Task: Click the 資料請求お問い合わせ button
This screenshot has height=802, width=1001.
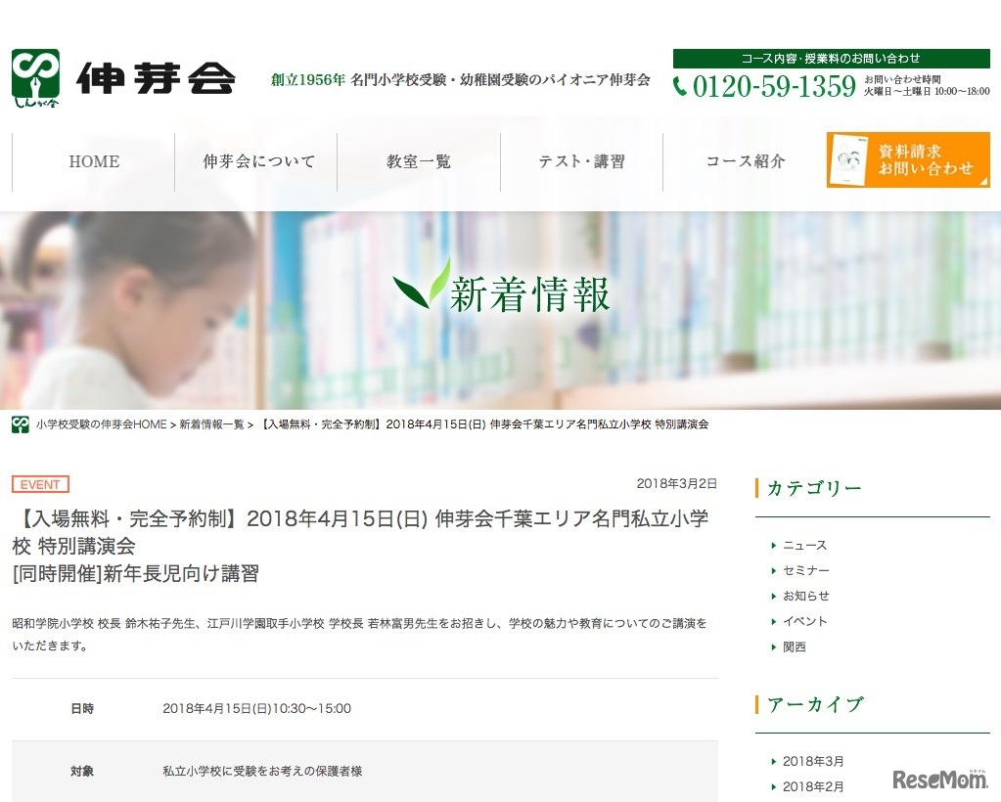Action: [908, 159]
